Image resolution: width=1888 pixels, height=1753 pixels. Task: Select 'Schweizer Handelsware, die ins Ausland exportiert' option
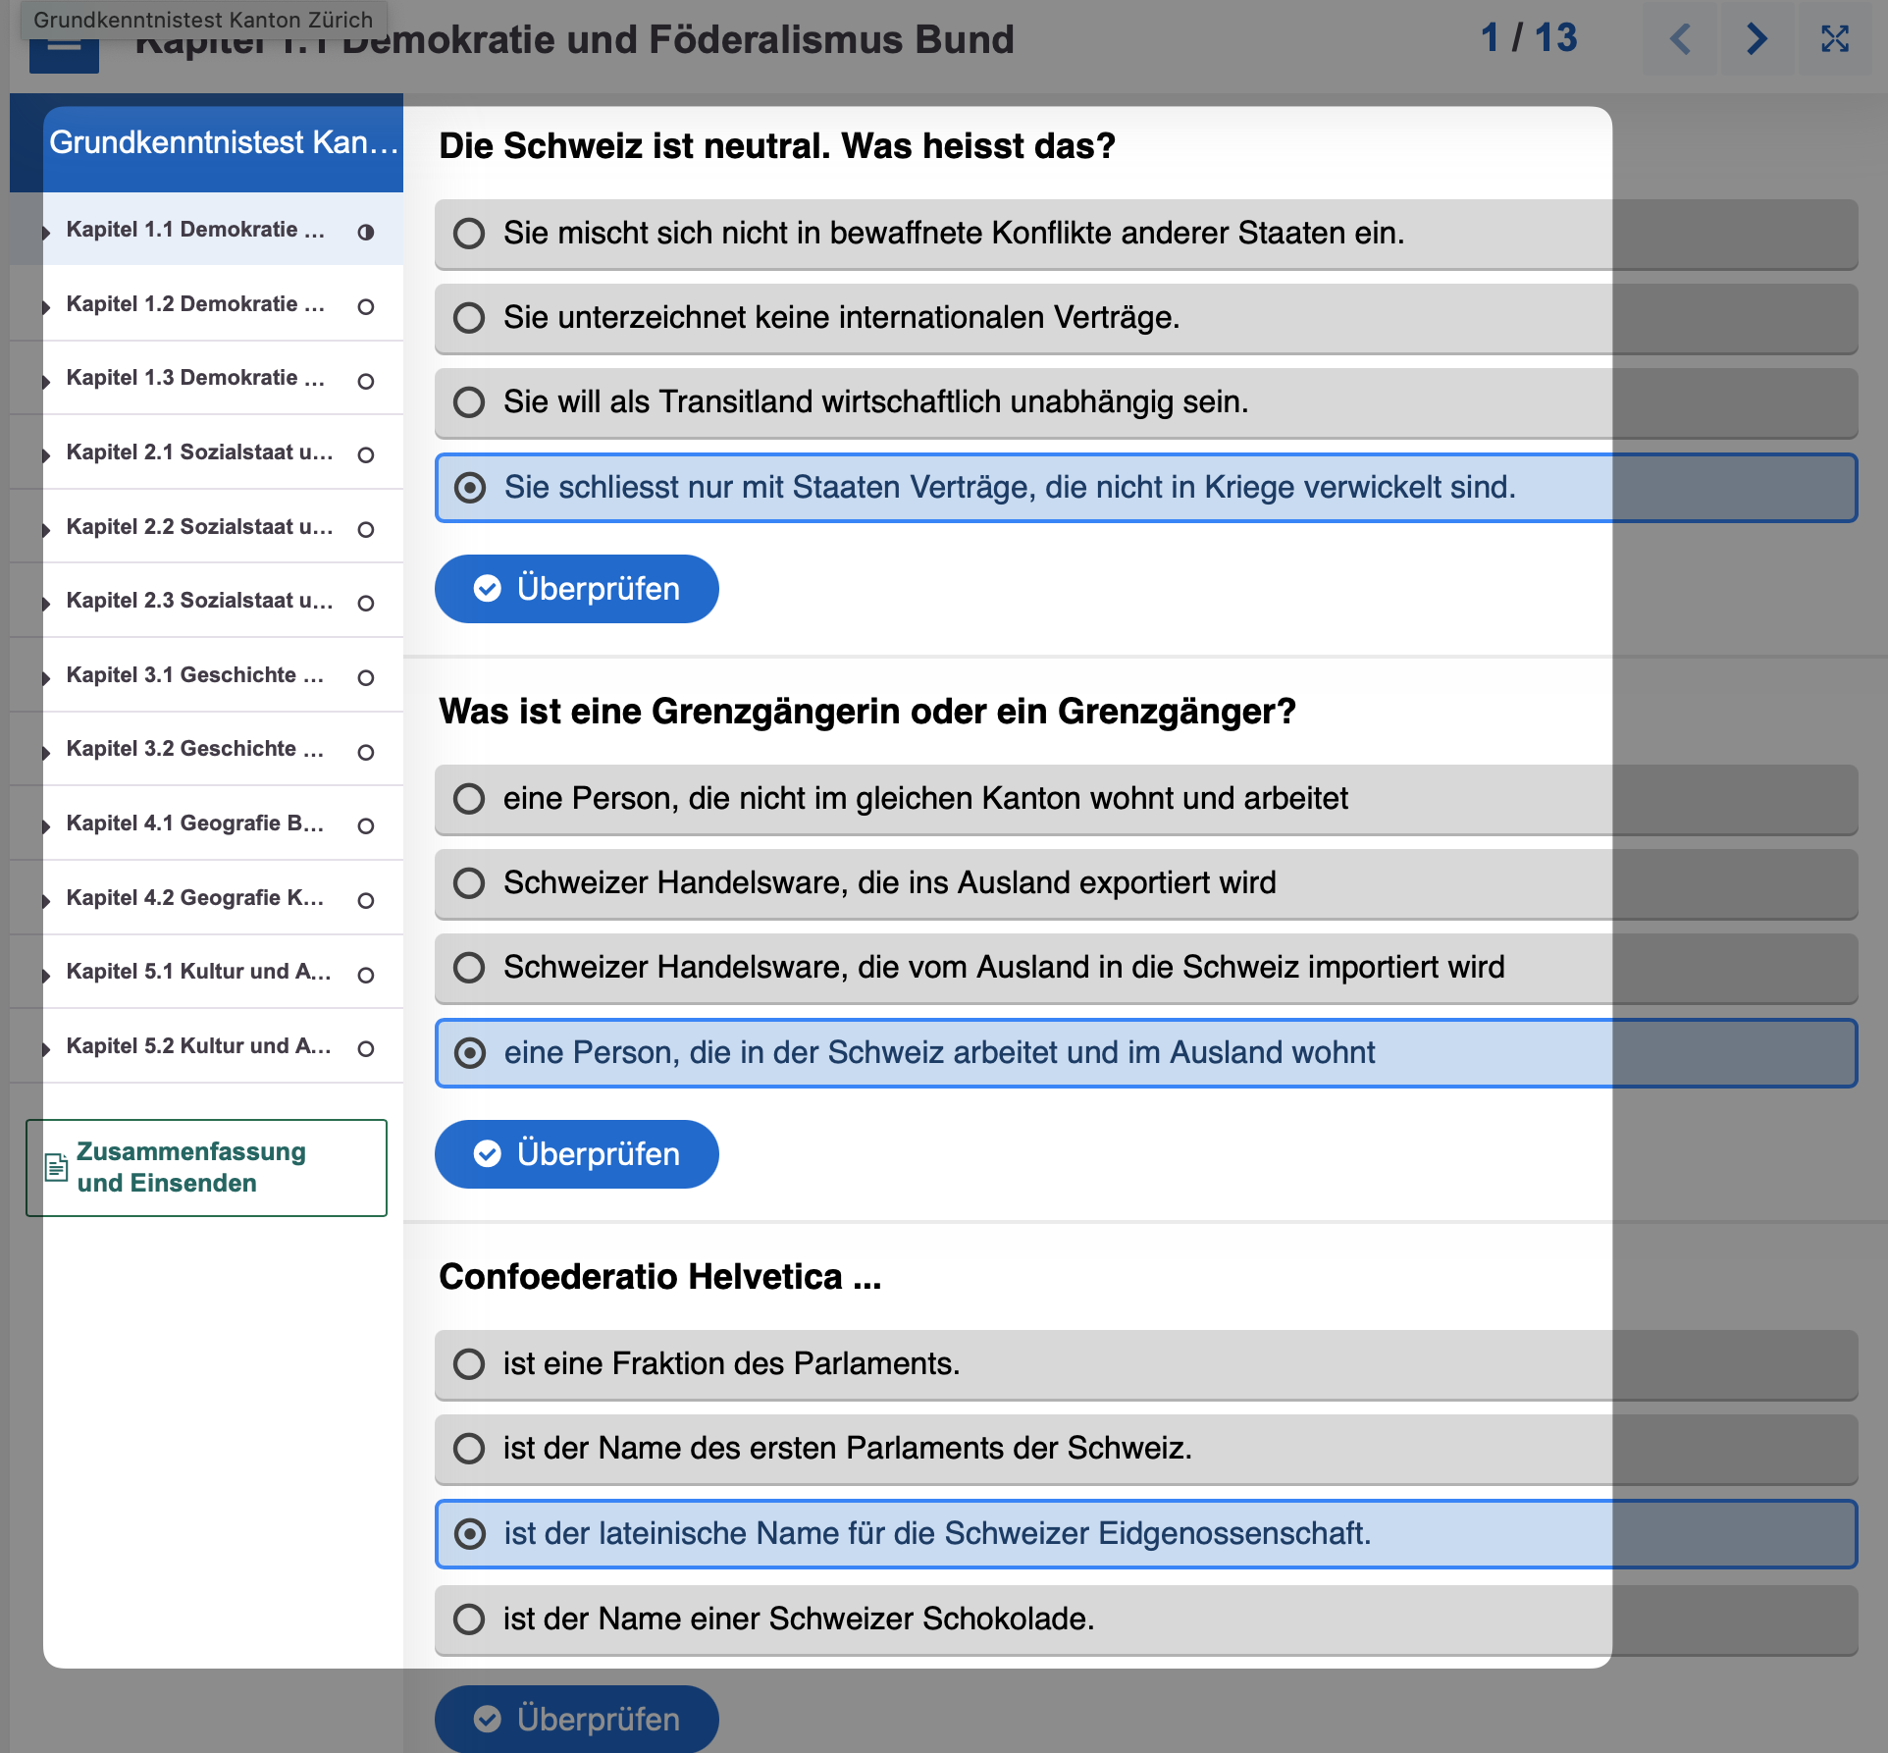469,883
